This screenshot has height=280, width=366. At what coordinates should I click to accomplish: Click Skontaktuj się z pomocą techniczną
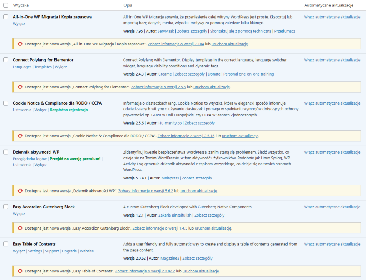point(241,31)
